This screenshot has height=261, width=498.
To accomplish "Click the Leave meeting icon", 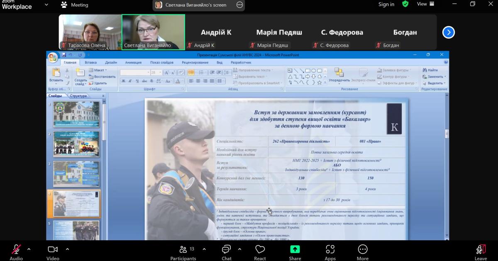I will (481, 249).
